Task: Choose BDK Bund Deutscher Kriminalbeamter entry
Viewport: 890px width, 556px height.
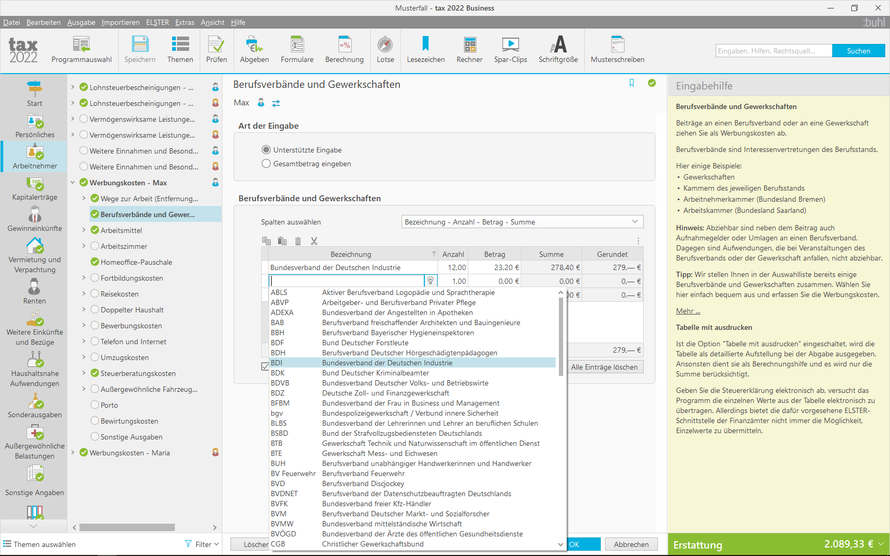Action: pos(413,373)
